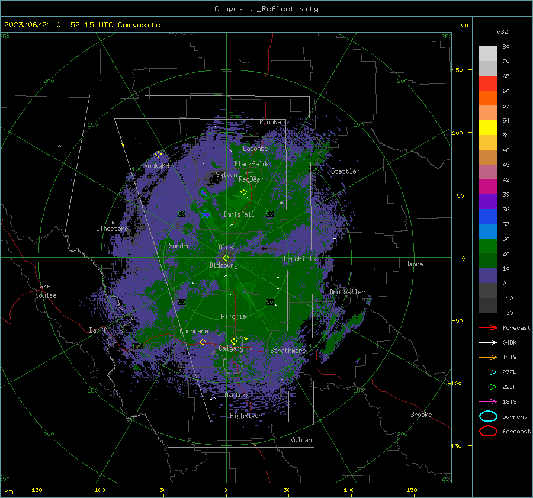
Task: Click the yellow radar marker at Olds
Action: 226,258
